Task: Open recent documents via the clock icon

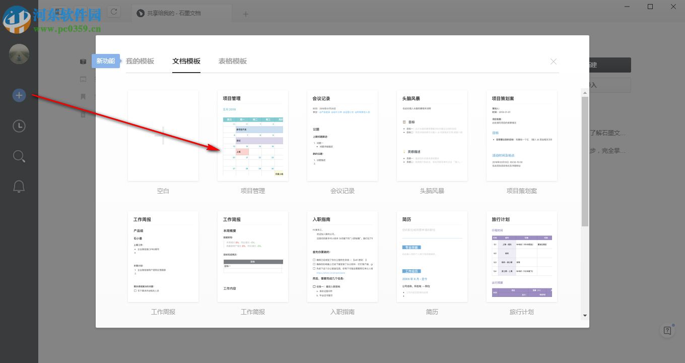Action: click(x=19, y=126)
